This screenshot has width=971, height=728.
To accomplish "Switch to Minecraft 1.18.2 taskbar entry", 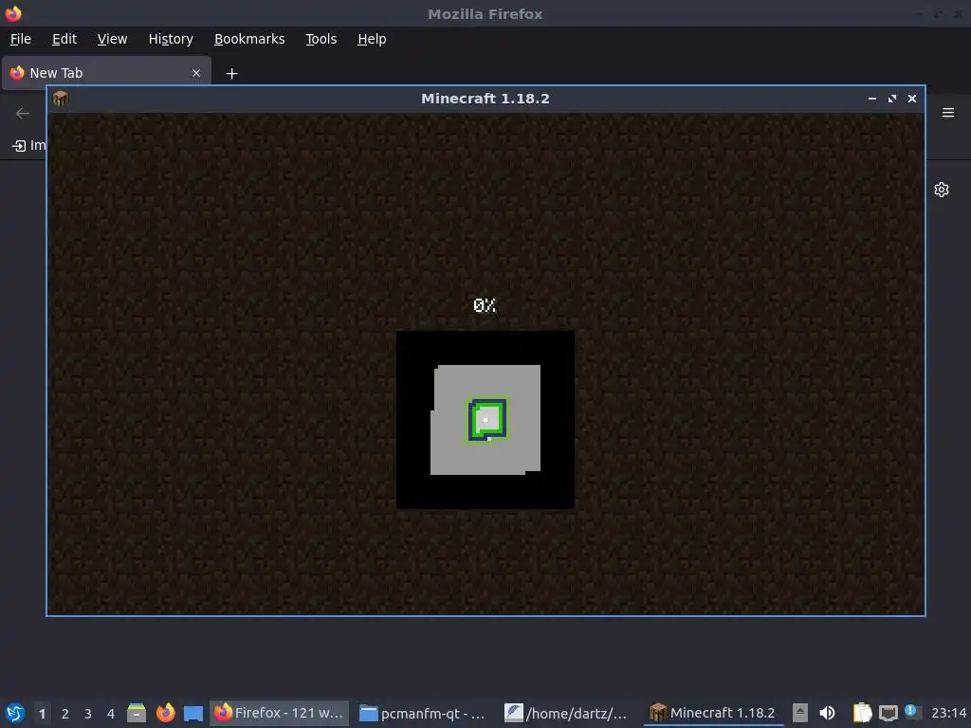I will tap(713, 713).
